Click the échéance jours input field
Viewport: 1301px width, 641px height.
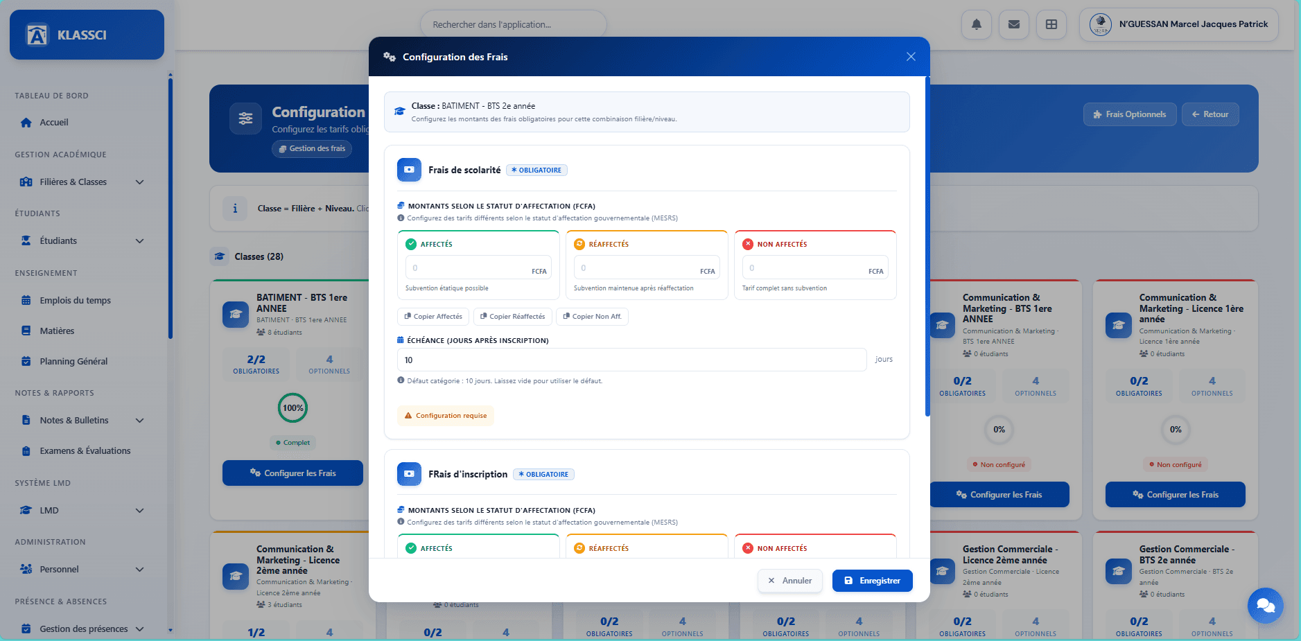coord(631,360)
